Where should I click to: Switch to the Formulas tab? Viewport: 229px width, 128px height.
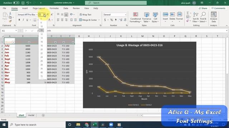(x=54, y=8)
